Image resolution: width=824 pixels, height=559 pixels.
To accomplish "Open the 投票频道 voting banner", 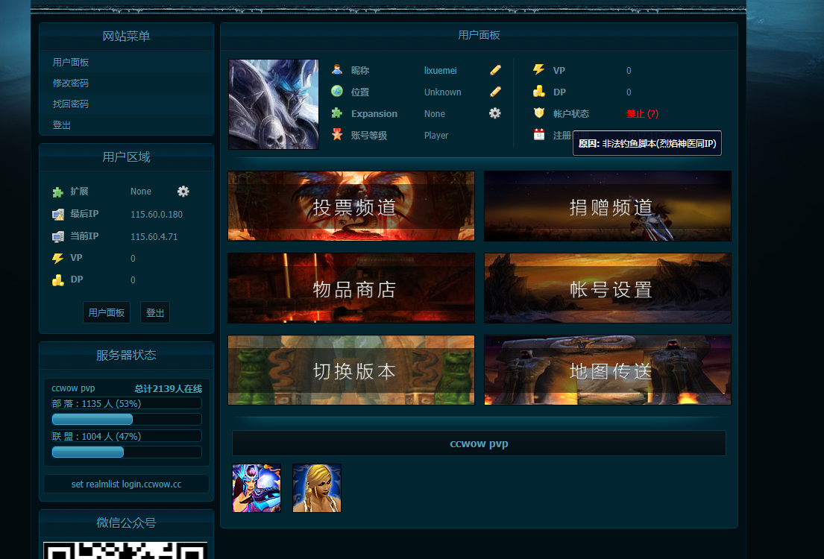I will tap(350, 206).
